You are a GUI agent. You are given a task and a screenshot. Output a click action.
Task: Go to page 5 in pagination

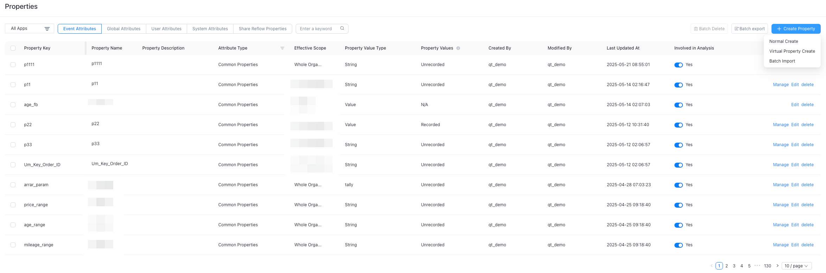tap(749, 266)
